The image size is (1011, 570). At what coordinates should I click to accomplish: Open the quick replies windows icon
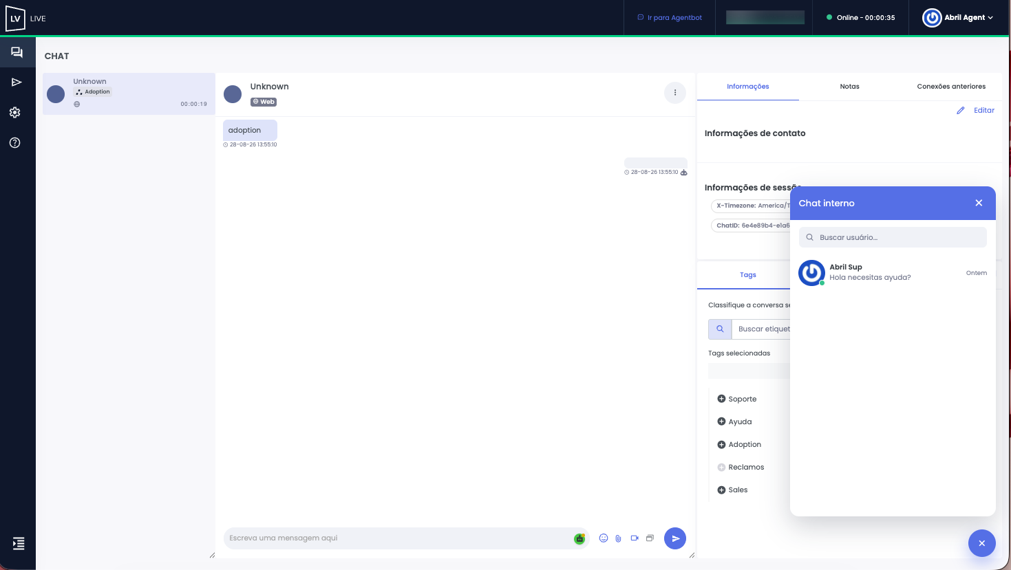coord(650,538)
